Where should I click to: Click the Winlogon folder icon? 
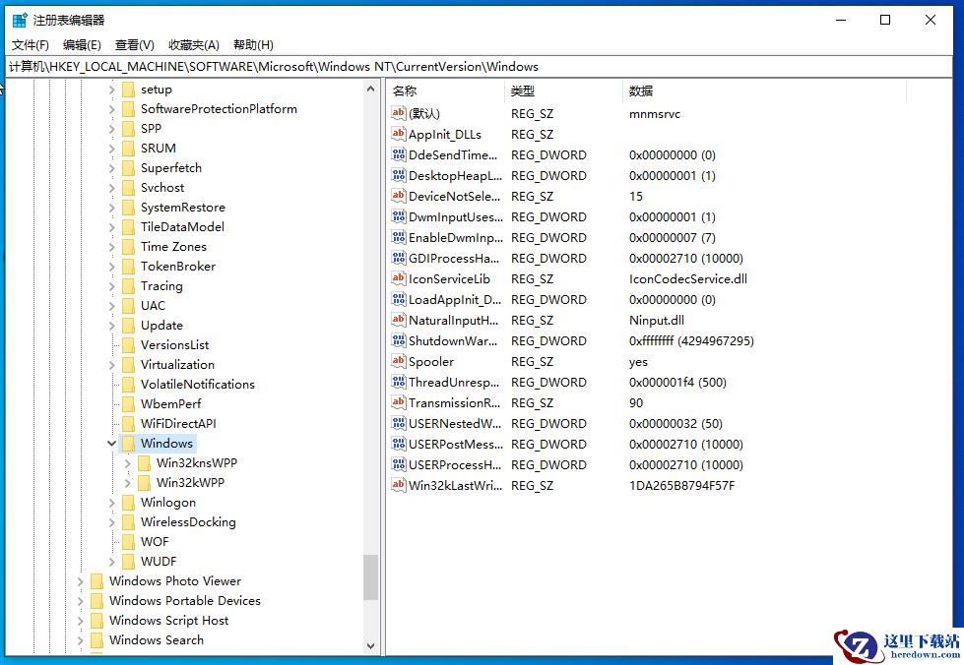pyautogui.click(x=128, y=503)
